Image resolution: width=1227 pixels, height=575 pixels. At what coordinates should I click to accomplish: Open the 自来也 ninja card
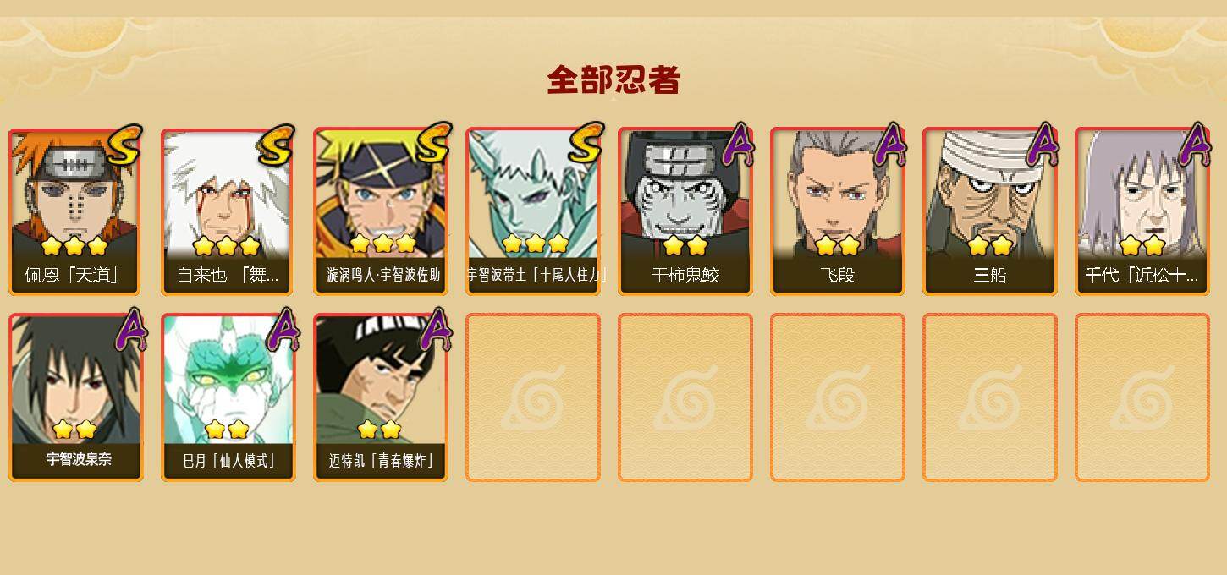(x=228, y=211)
